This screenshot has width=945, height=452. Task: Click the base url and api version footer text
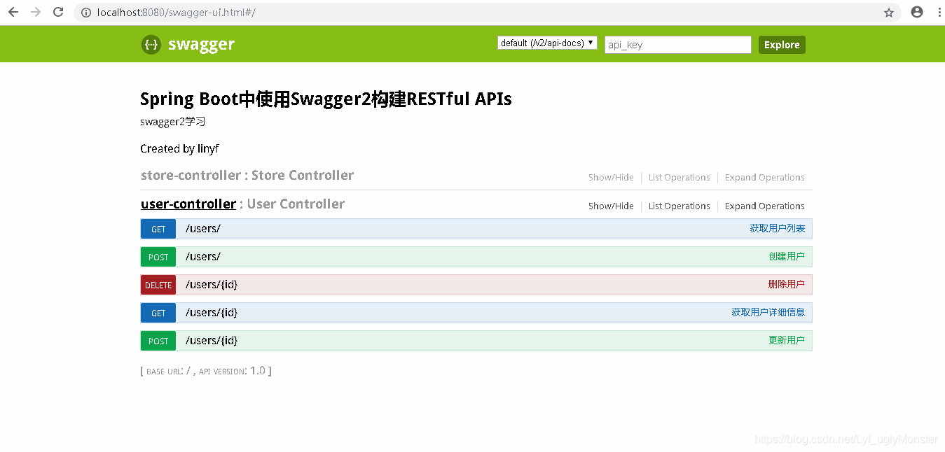(206, 371)
